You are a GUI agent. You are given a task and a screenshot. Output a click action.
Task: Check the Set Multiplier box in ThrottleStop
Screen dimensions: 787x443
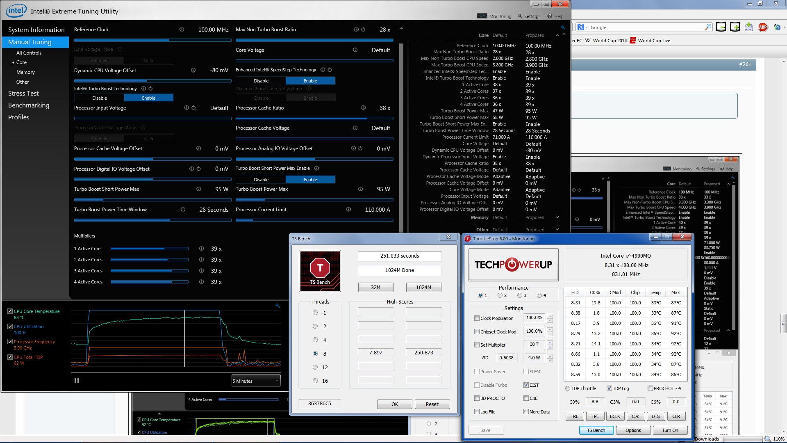(x=477, y=345)
